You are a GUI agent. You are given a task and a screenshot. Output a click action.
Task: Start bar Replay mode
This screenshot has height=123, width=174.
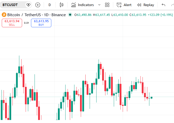(x=146, y=5)
